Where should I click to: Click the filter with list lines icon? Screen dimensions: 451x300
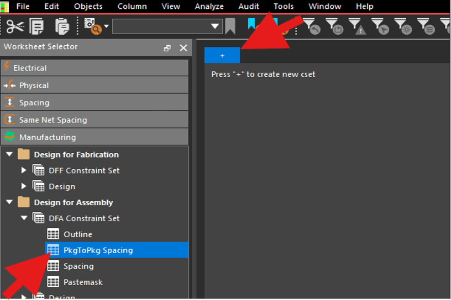pyautogui.click(x=426, y=26)
